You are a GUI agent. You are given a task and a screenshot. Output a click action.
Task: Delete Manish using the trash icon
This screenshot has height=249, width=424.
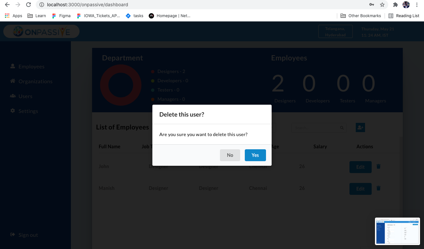[x=378, y=188]
